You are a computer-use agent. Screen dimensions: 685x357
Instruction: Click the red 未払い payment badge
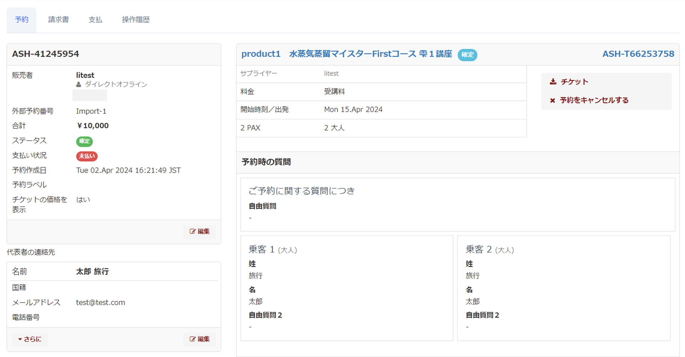point(87,156)
